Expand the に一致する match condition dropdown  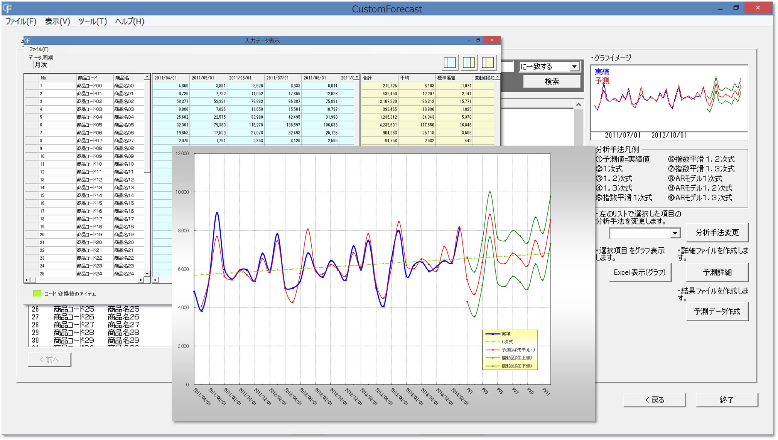574,66
